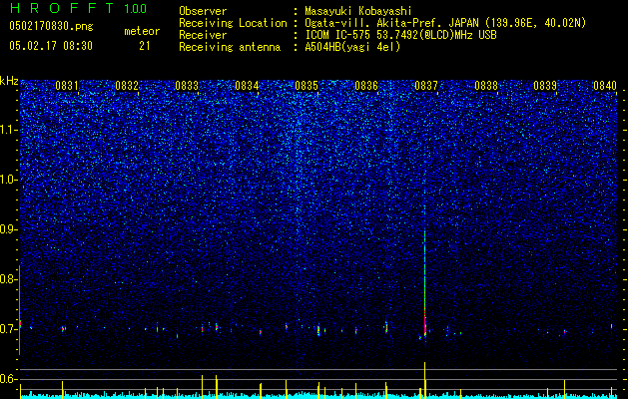Click the 0837 time marker

tap(426, 86)
